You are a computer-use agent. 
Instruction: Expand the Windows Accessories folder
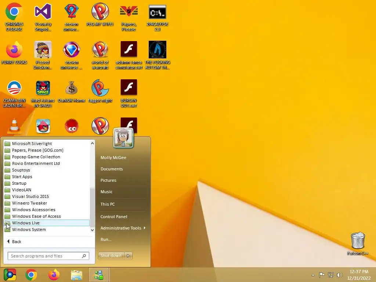(47, 210)
